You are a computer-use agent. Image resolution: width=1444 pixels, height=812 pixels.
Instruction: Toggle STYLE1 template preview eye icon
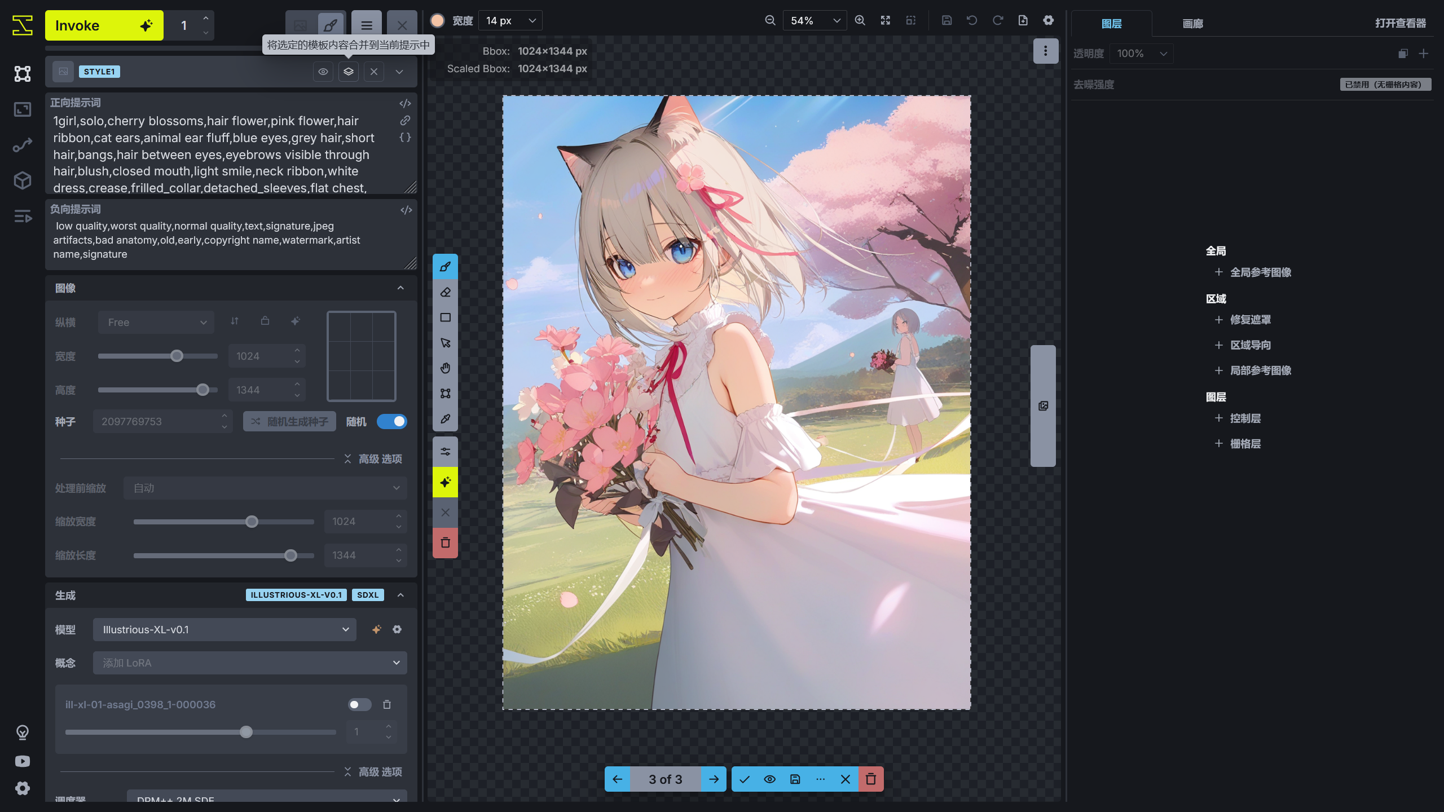coord(323,72)
